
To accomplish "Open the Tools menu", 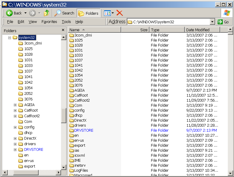I will 66,22.
